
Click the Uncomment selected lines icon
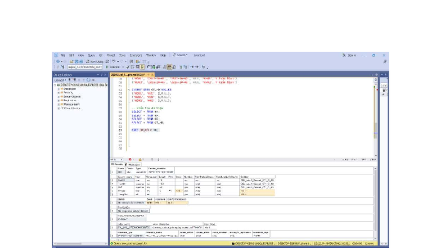pos(186,67)
